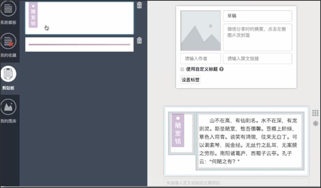Image resolution: width=321 pixels, height=188 pixels.
Task: Delete the 陋室铭 clipboard item with trash icon
Action: pyautogui.click(x=139, y=5)
